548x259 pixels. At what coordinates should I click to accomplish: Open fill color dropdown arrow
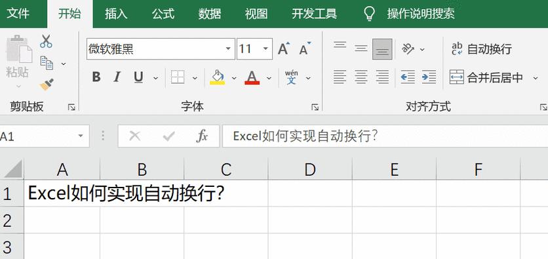point(234,78)
